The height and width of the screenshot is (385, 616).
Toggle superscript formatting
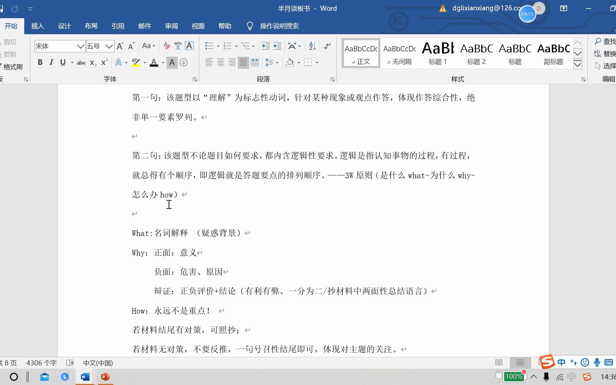[x=104, y=62]
